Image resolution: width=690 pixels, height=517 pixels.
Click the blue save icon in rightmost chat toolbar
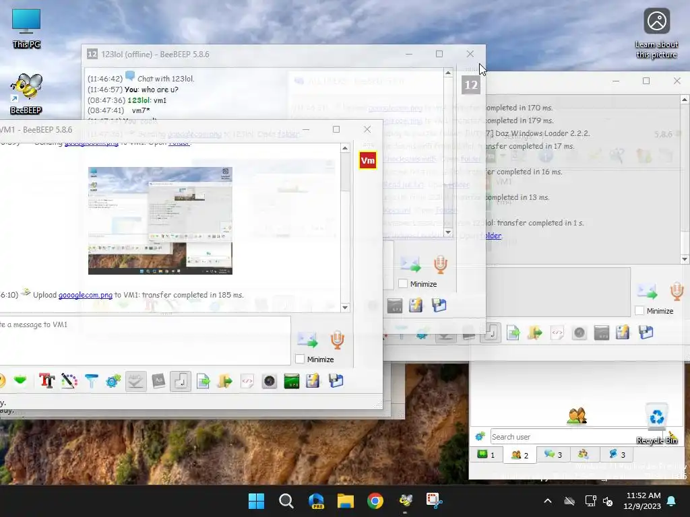pos(646,333)
